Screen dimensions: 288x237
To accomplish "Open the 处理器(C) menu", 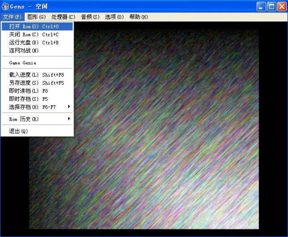I will [x=63, y=17].
